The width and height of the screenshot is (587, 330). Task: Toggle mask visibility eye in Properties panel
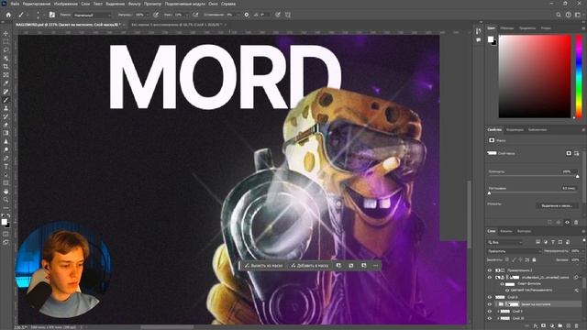[567, 222]
